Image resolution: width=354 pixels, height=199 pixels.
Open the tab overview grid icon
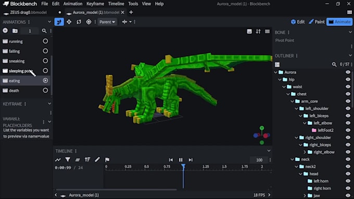click(349, 12)
